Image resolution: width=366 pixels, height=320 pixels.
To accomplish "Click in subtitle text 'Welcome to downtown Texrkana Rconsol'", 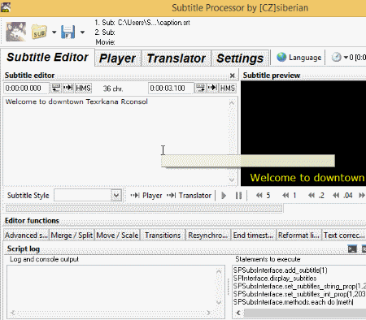I will pyautogui.click(x=76, y=102).
